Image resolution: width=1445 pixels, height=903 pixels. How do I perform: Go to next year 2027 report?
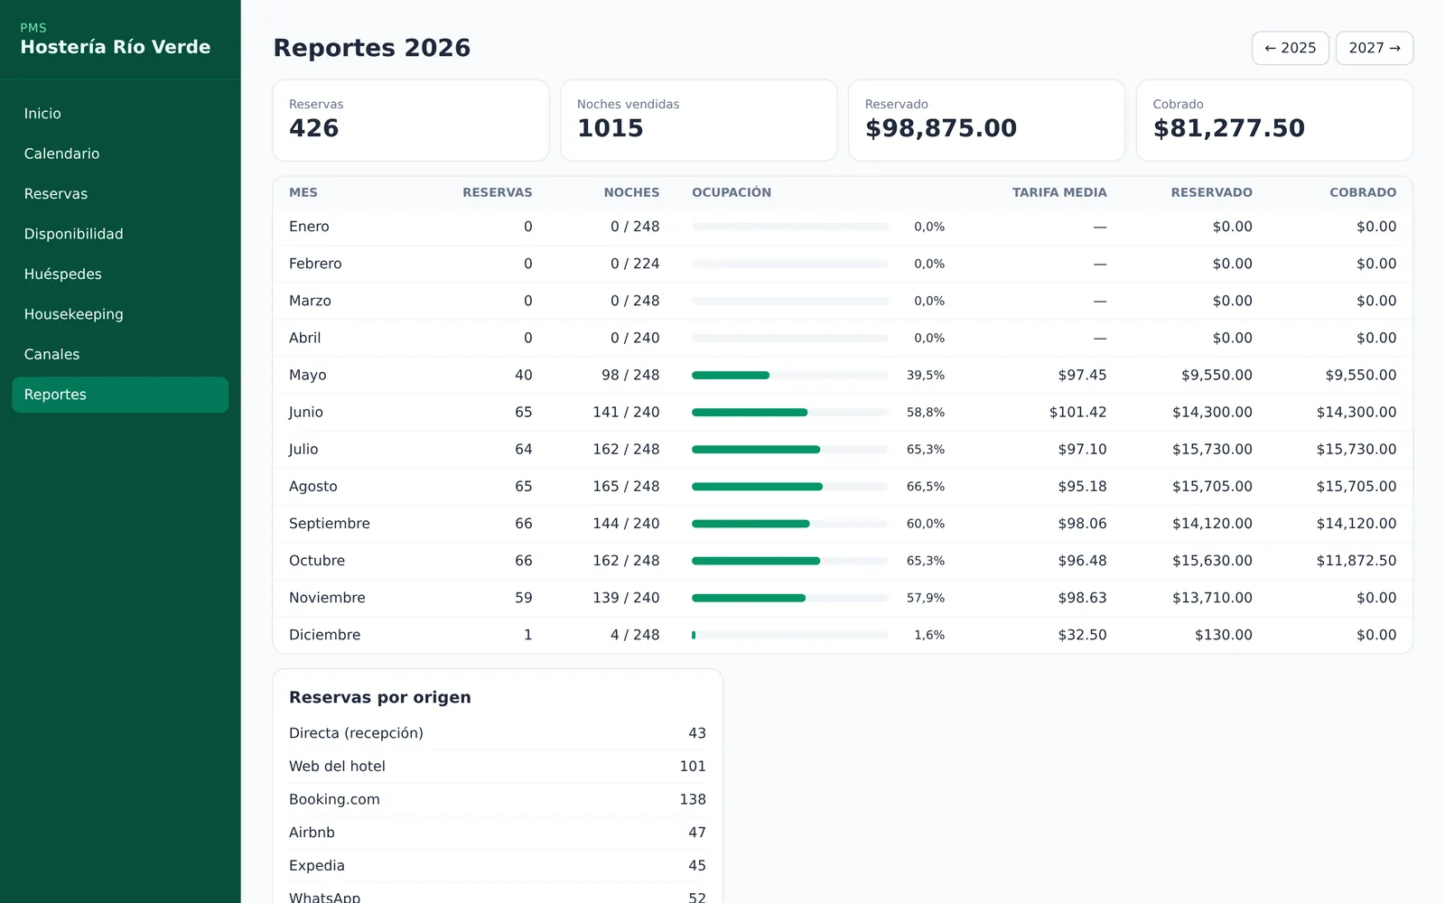click(1375, 48)
